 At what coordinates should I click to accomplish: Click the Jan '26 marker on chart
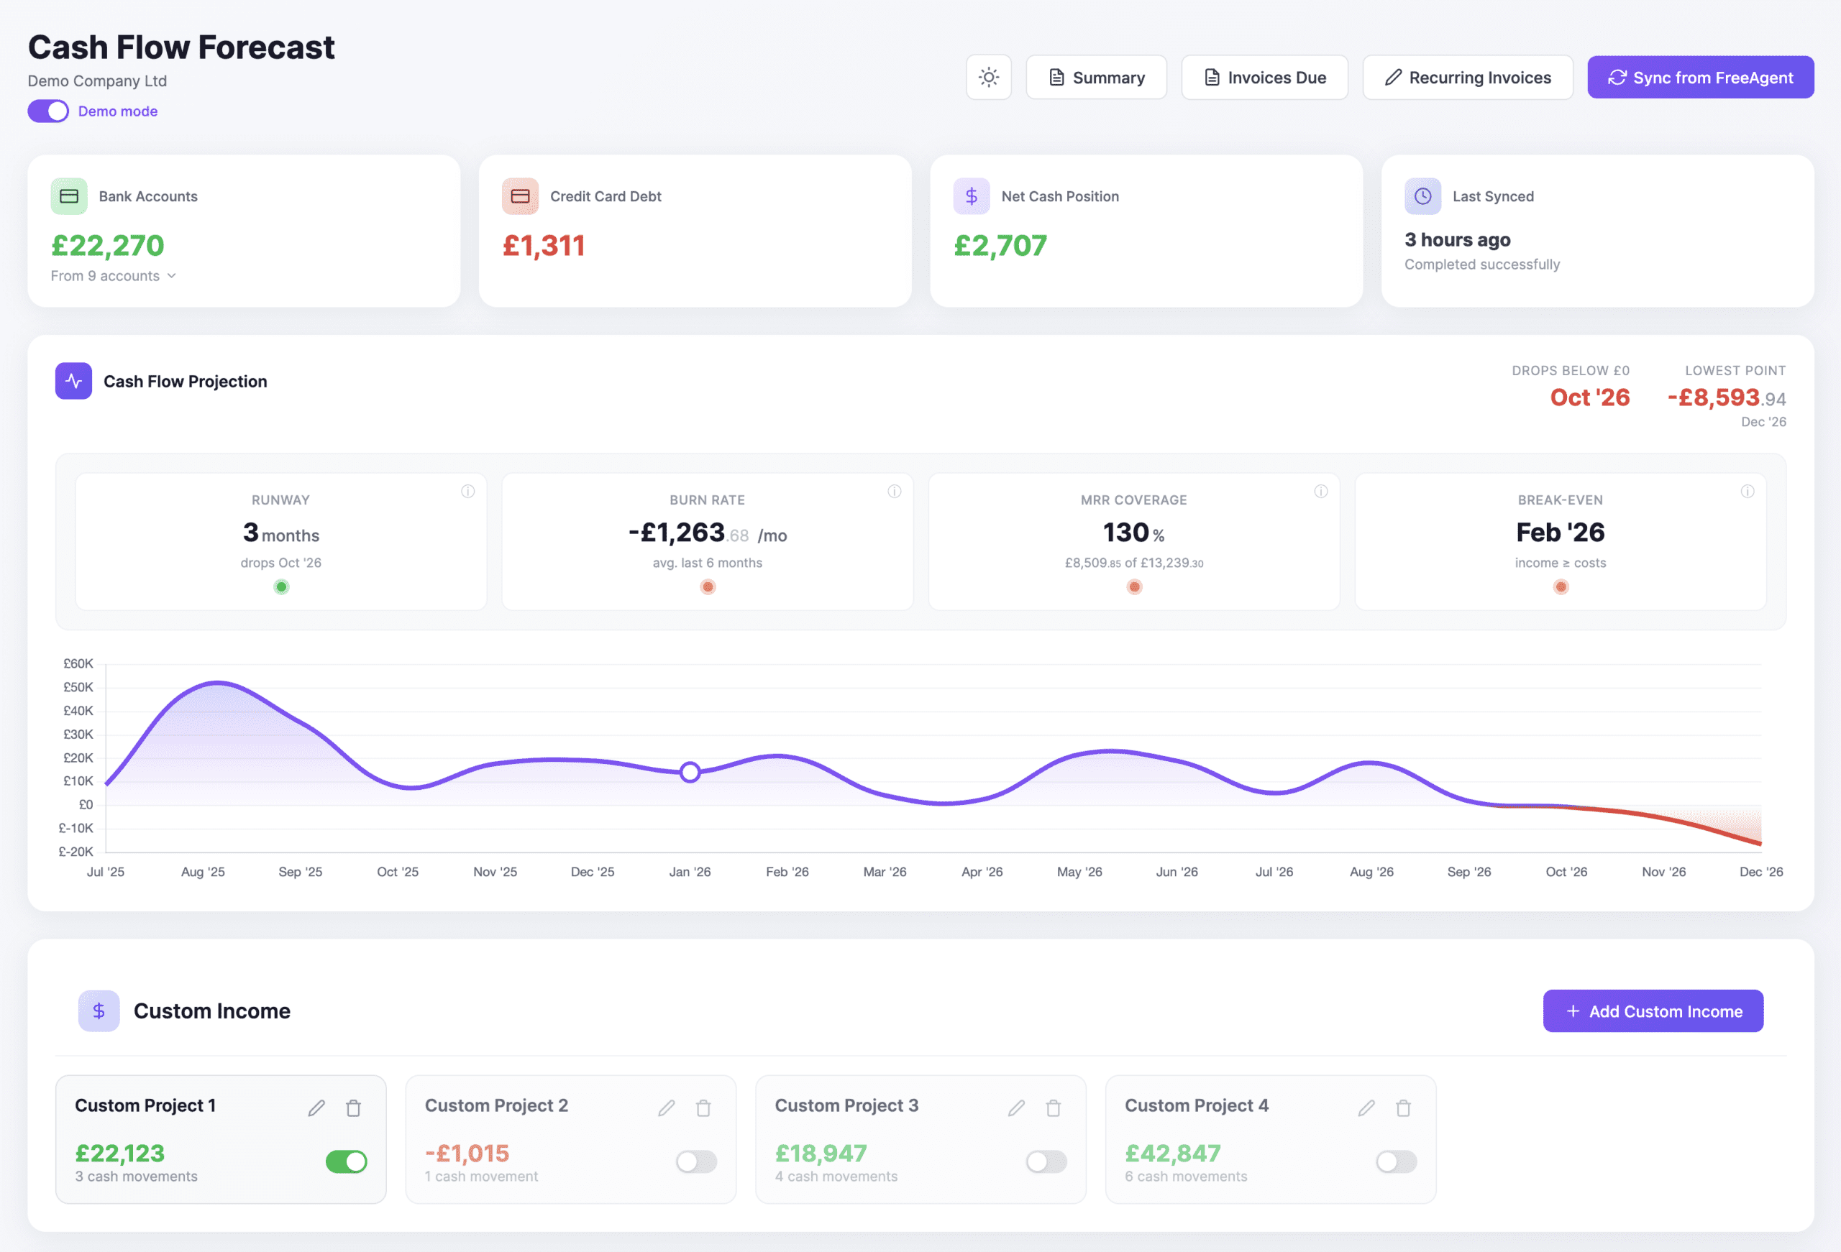point(689,771)
